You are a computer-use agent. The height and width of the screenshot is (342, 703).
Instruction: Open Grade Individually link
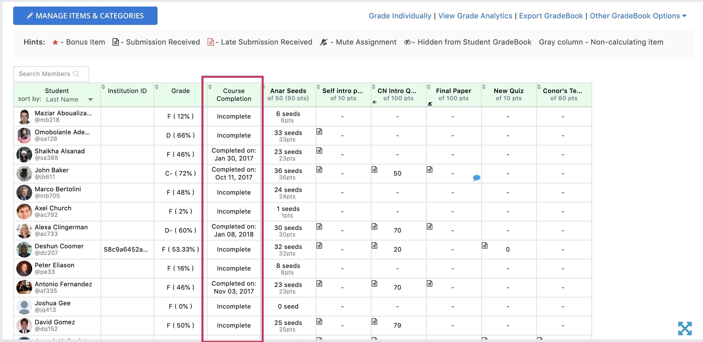coord(400,16)
